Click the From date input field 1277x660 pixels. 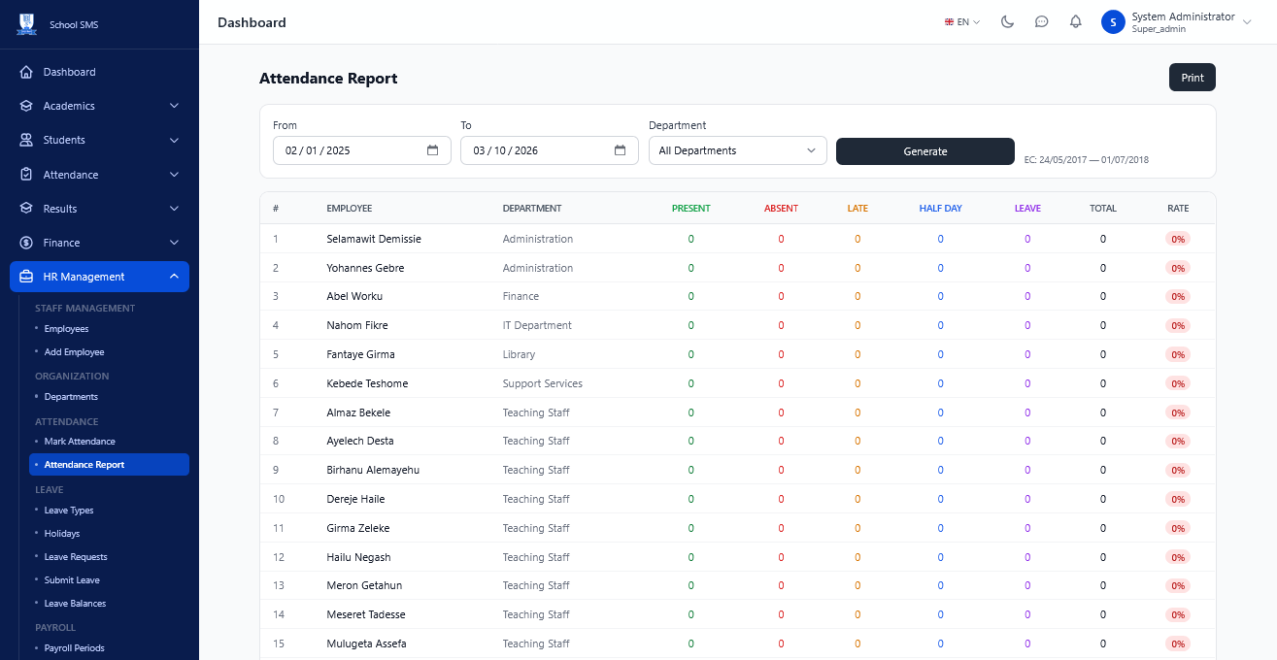point(362,150)
